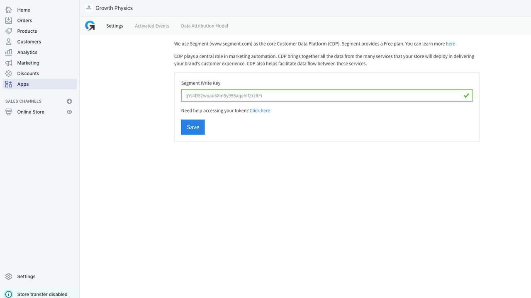Click the Customers icon
Viewport: 531px width, 298px height.
(x=9, y=41)
